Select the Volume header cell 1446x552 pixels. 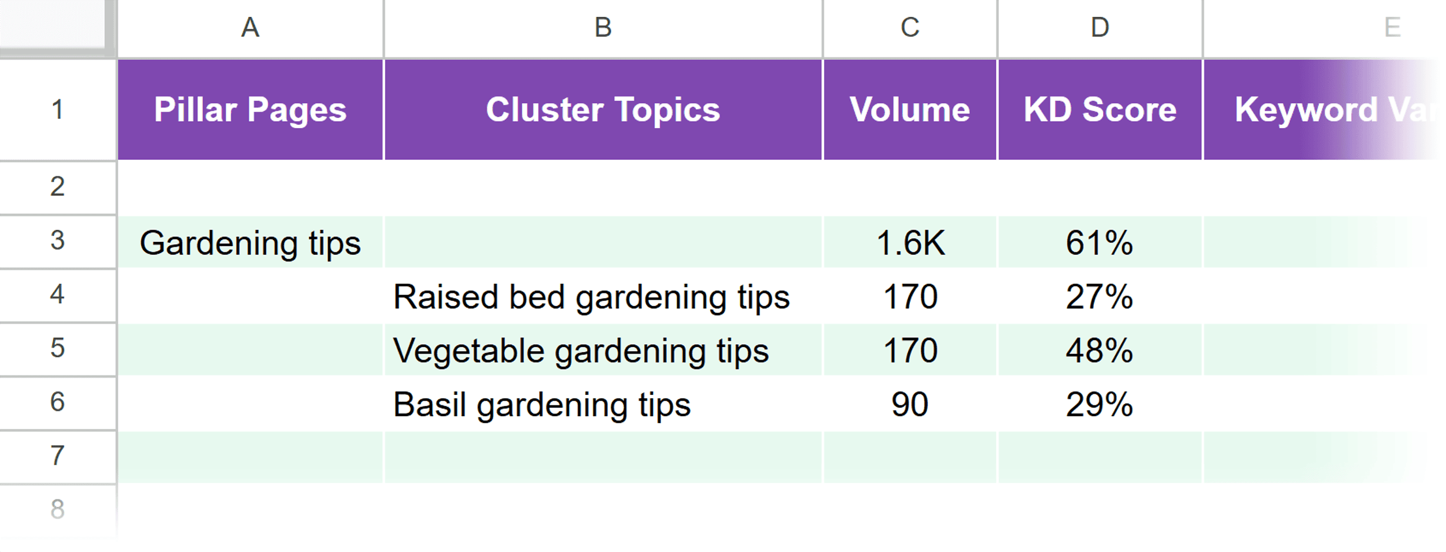tap(909, 109)
